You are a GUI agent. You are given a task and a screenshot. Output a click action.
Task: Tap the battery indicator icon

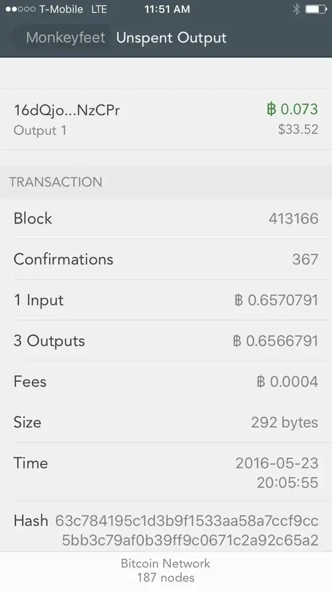click(x=315, y=9)
